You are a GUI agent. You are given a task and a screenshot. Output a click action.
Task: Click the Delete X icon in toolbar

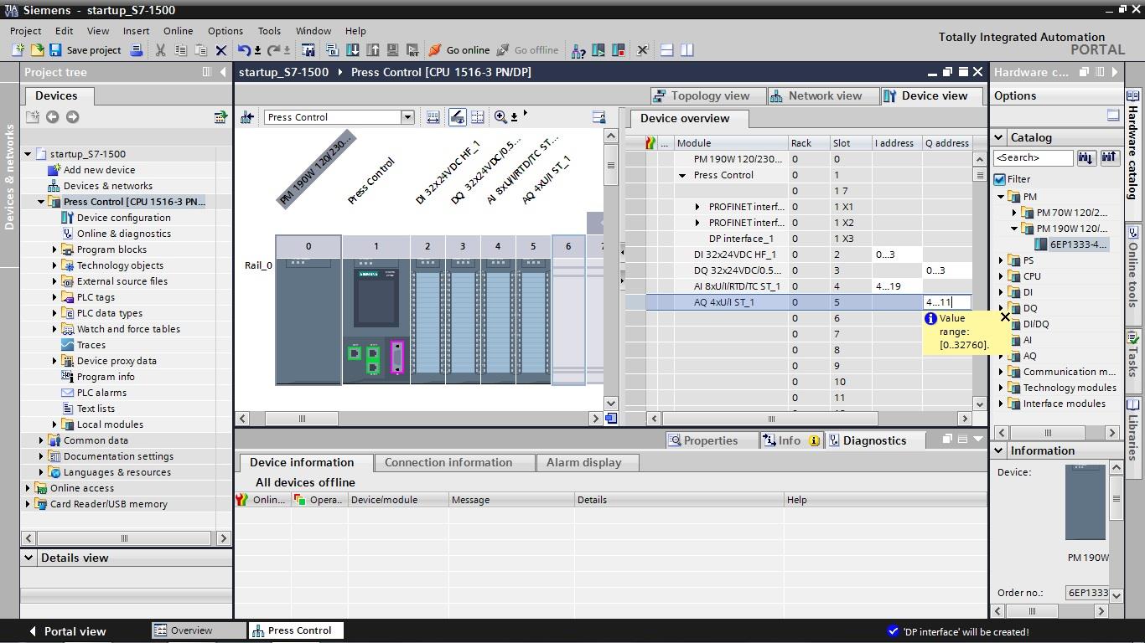coord(221,50)
